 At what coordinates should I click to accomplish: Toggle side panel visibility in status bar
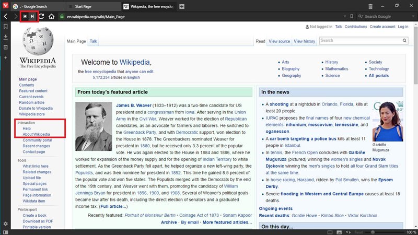click(5, 232)
